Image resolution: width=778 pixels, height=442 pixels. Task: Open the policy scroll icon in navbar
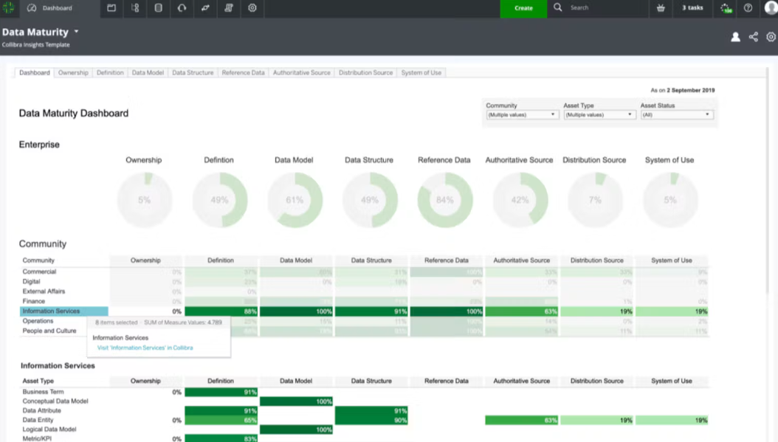[229, 8]
